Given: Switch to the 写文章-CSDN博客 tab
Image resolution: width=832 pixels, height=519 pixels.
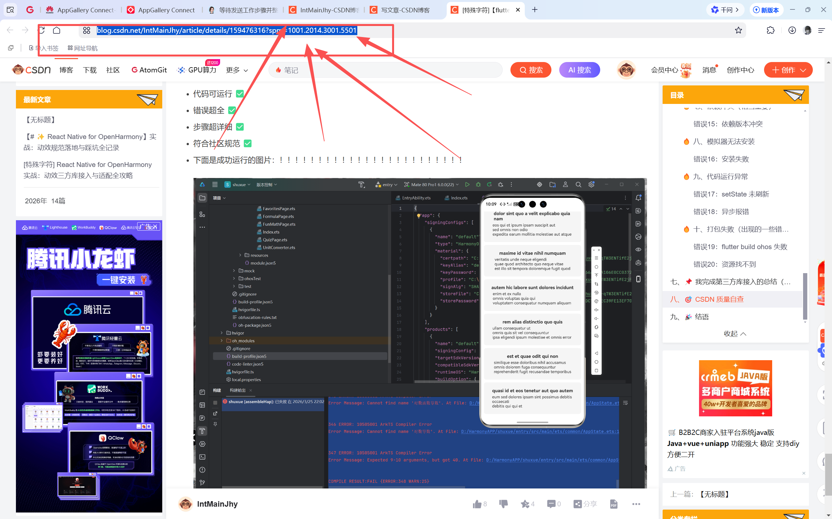Looking at the screenshot, I should tap(405, 10).
